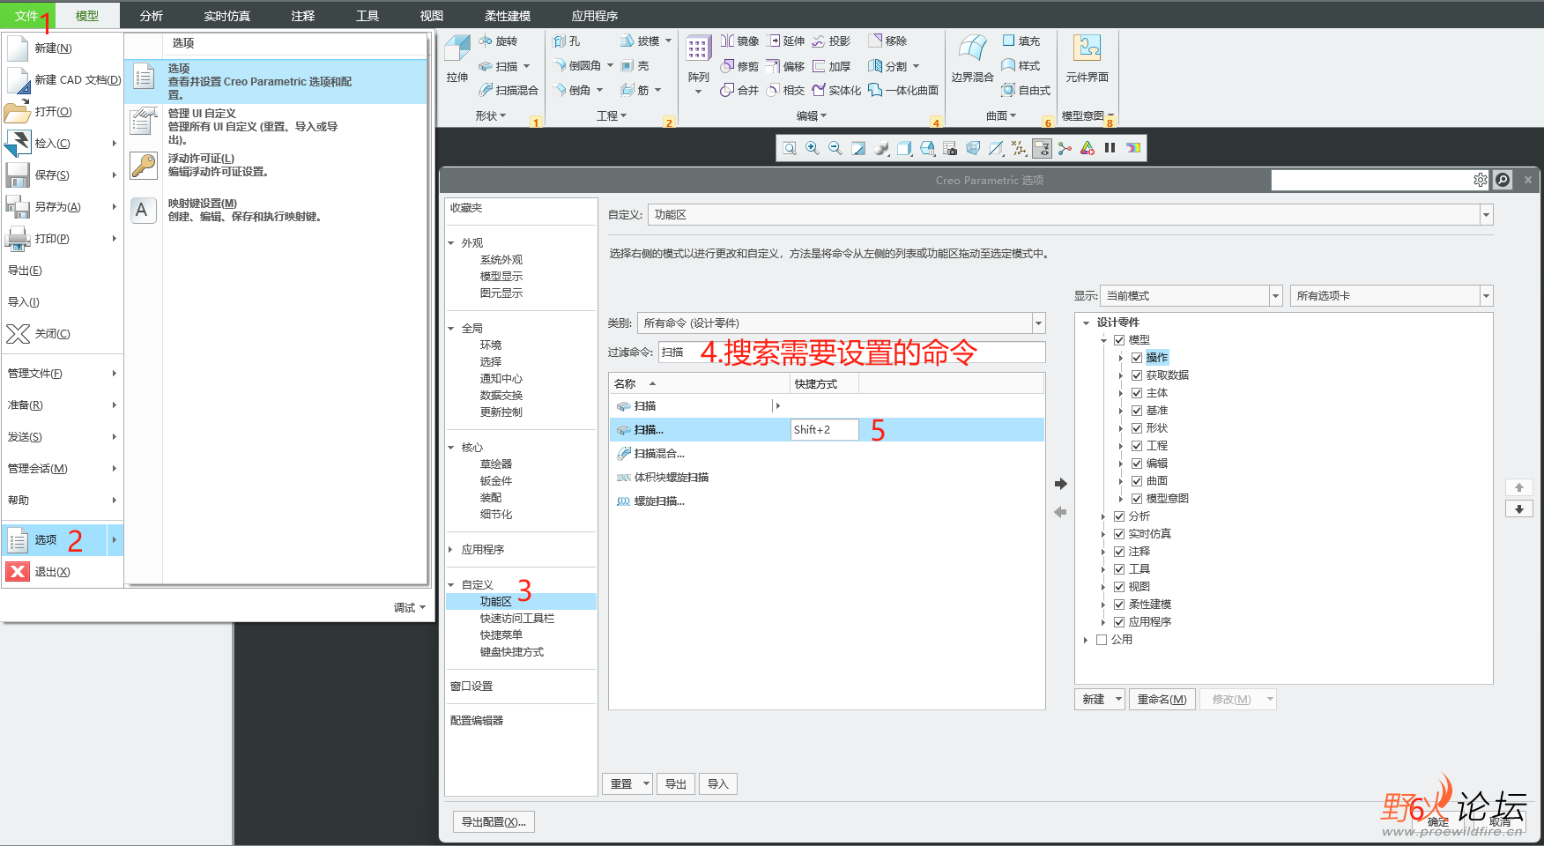The width and height of the screenshot is (1544, 846).
Task: Click 映射键设置(M) entry
Action: (278, 210)
